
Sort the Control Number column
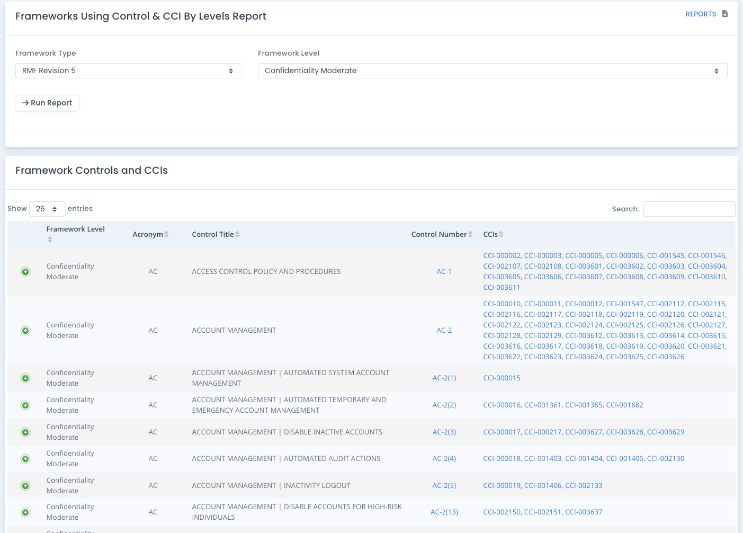pos(471,234)
